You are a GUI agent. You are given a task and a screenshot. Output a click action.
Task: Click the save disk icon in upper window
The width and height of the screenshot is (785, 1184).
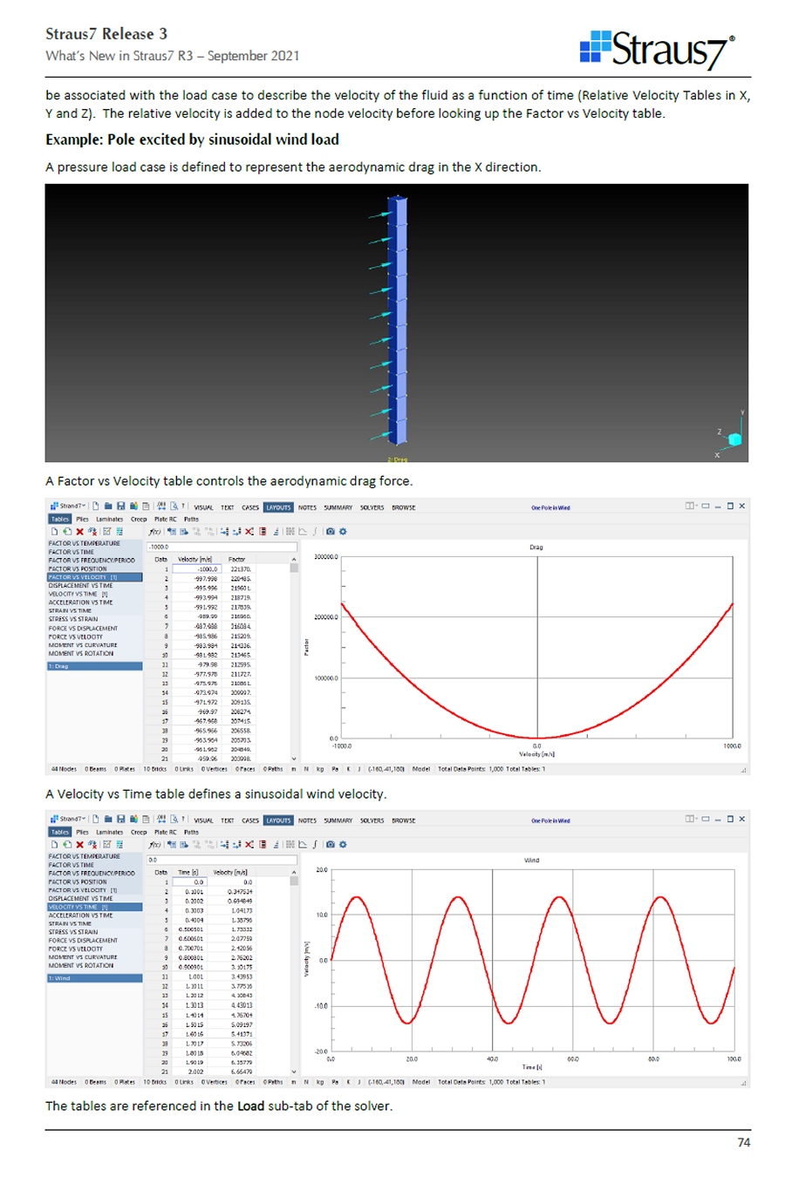click(121, 507)
